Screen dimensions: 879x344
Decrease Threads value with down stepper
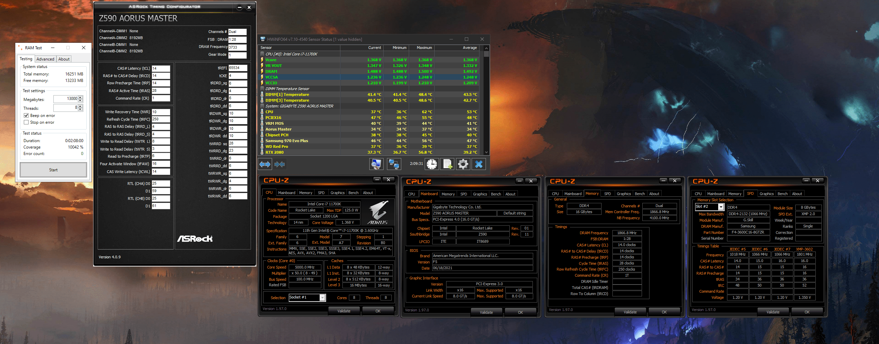80,109
